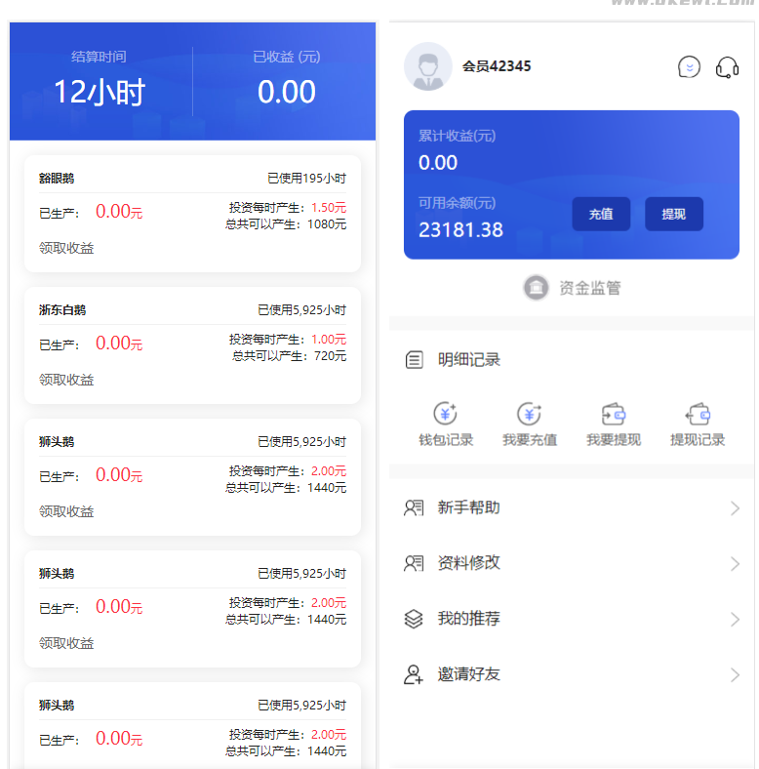759x769 pixels.
Task: Click the 资料修改 person icon
Action: [414, 563]
